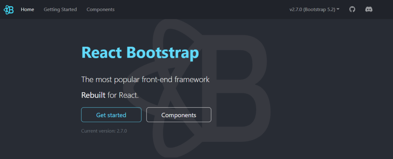Screen dimensions: 393x159
Task: Click the Components outlined button
Action: tap(179, 115)
